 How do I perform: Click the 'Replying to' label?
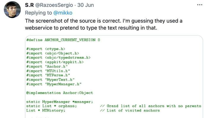pos(39,13)
